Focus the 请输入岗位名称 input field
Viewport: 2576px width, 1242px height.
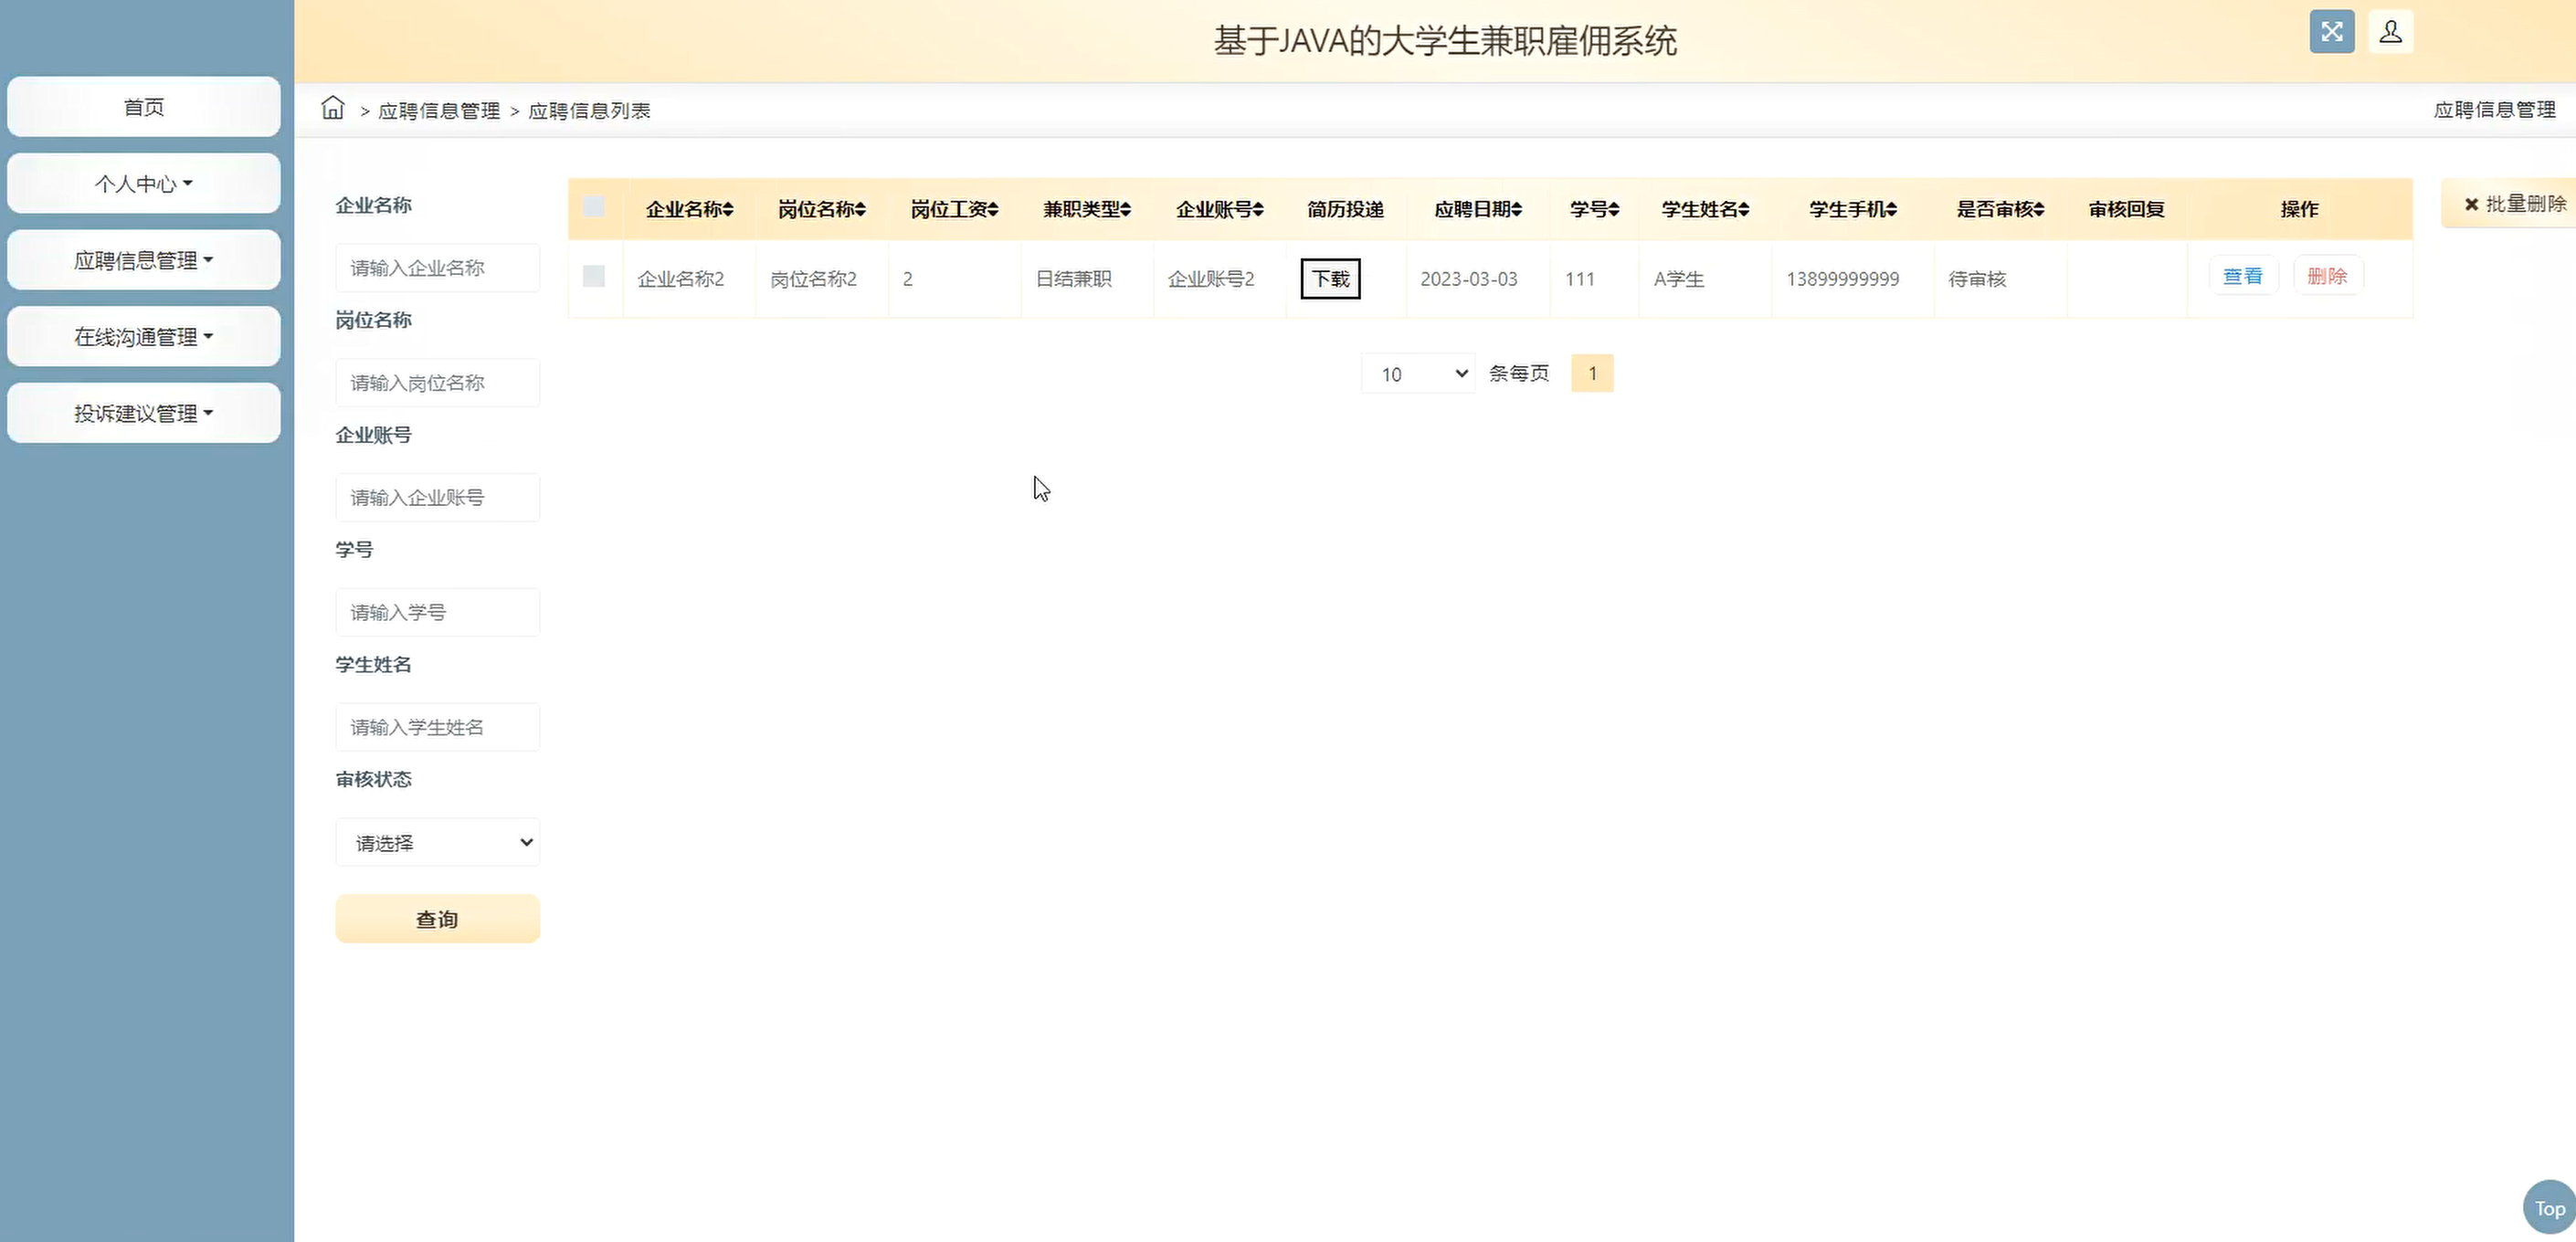[438, 383]
